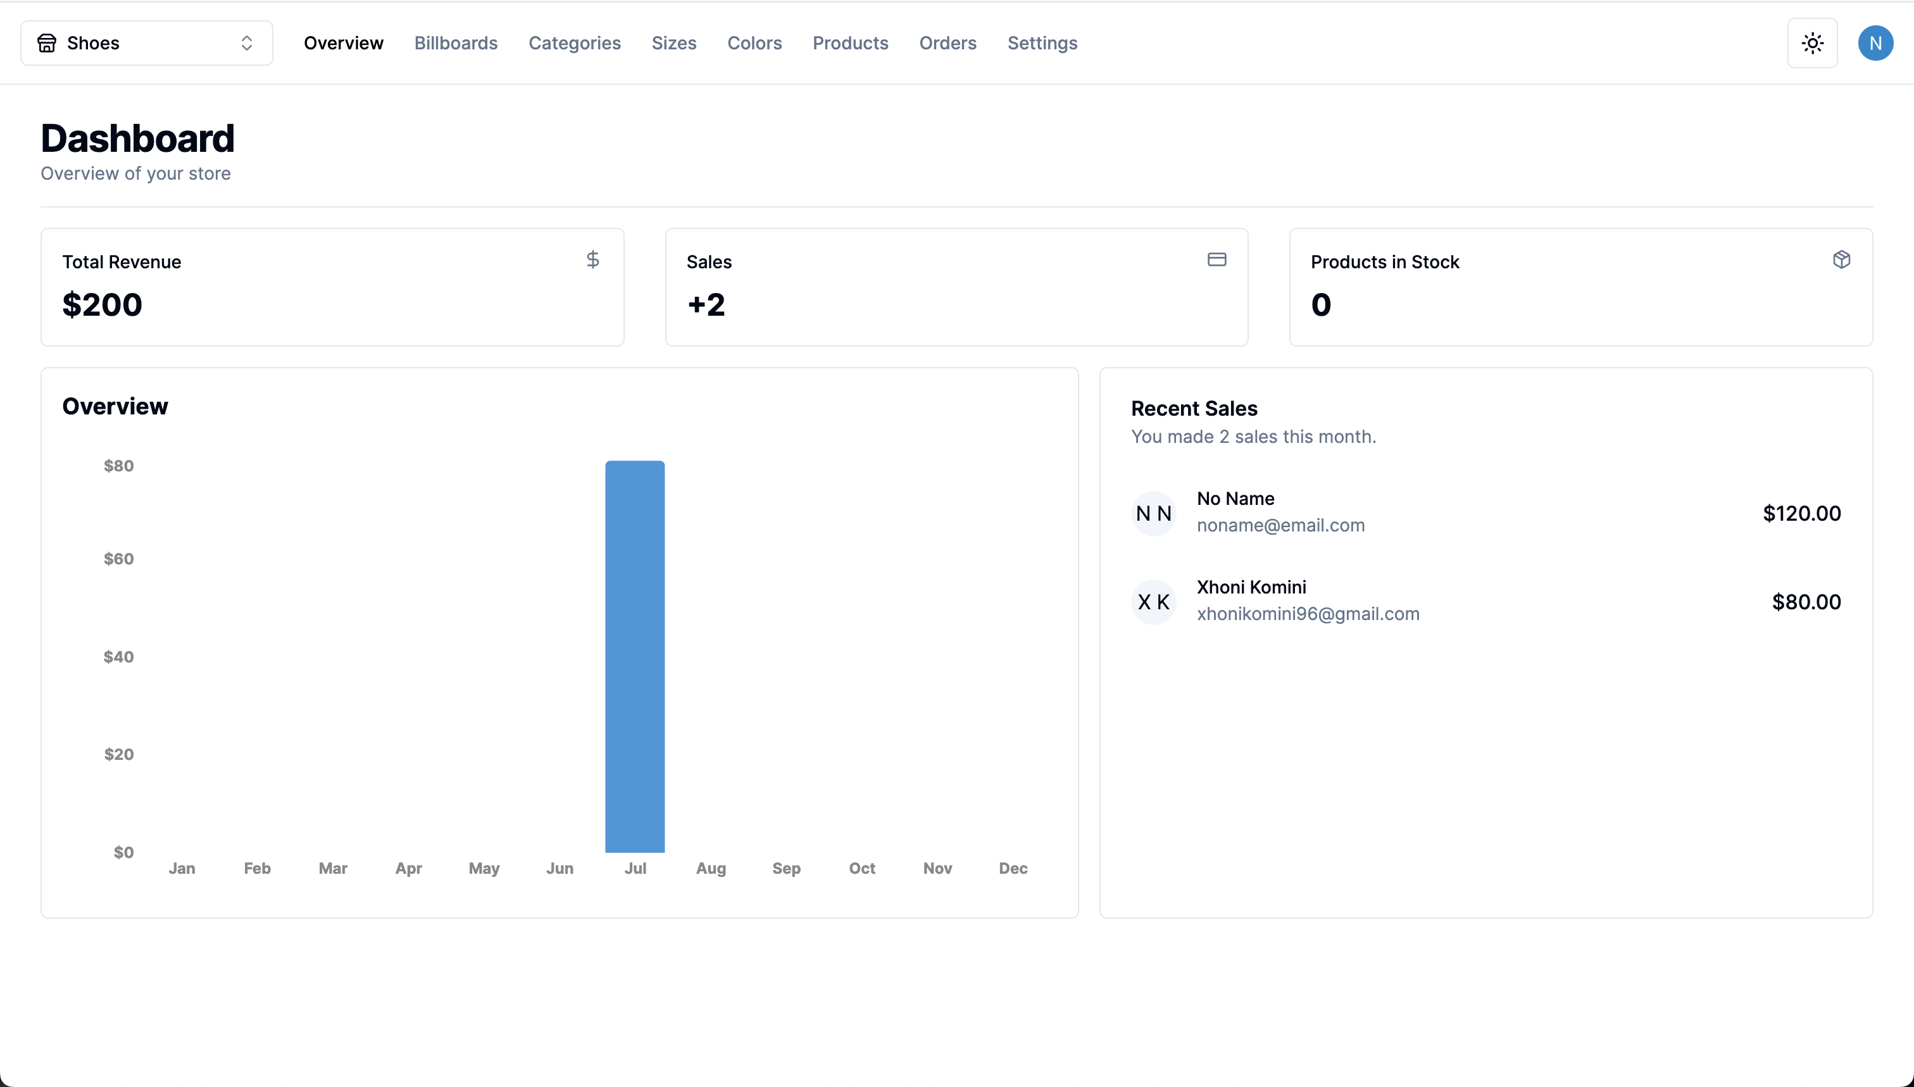Screen dimensions: 1914x1087
Task: Click the $80.00 sale amount
Action: click(1806, 602)
